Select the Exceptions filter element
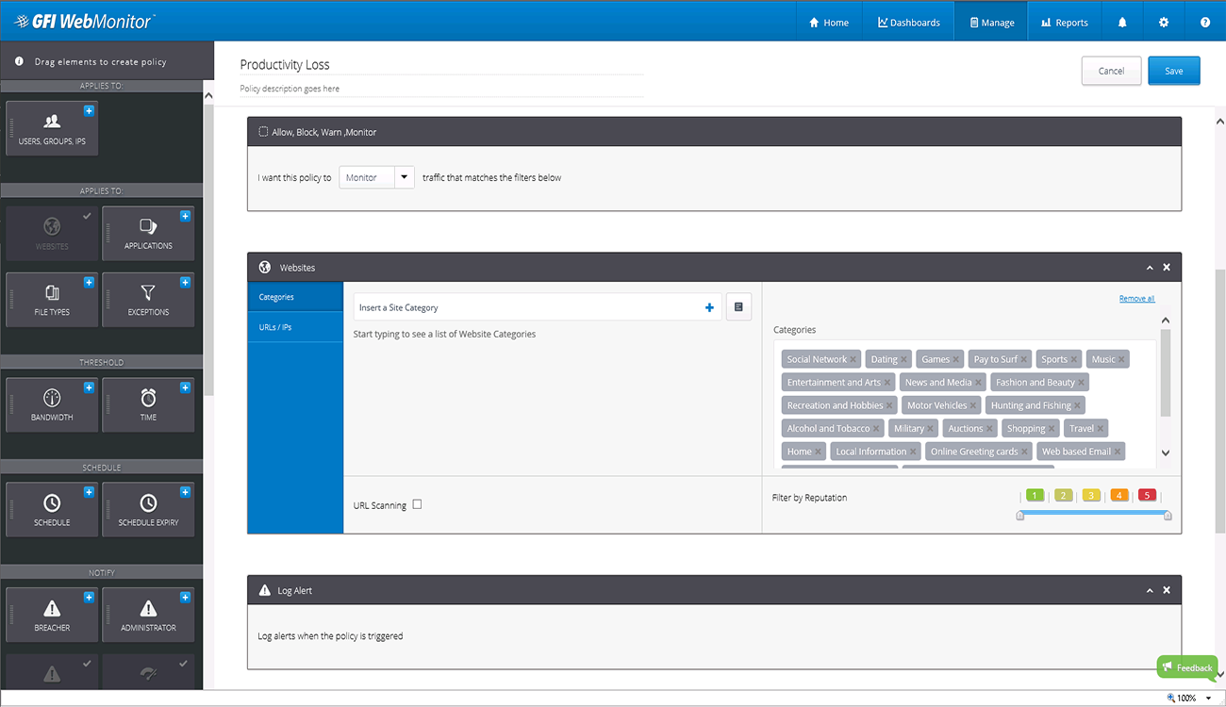 148,300
